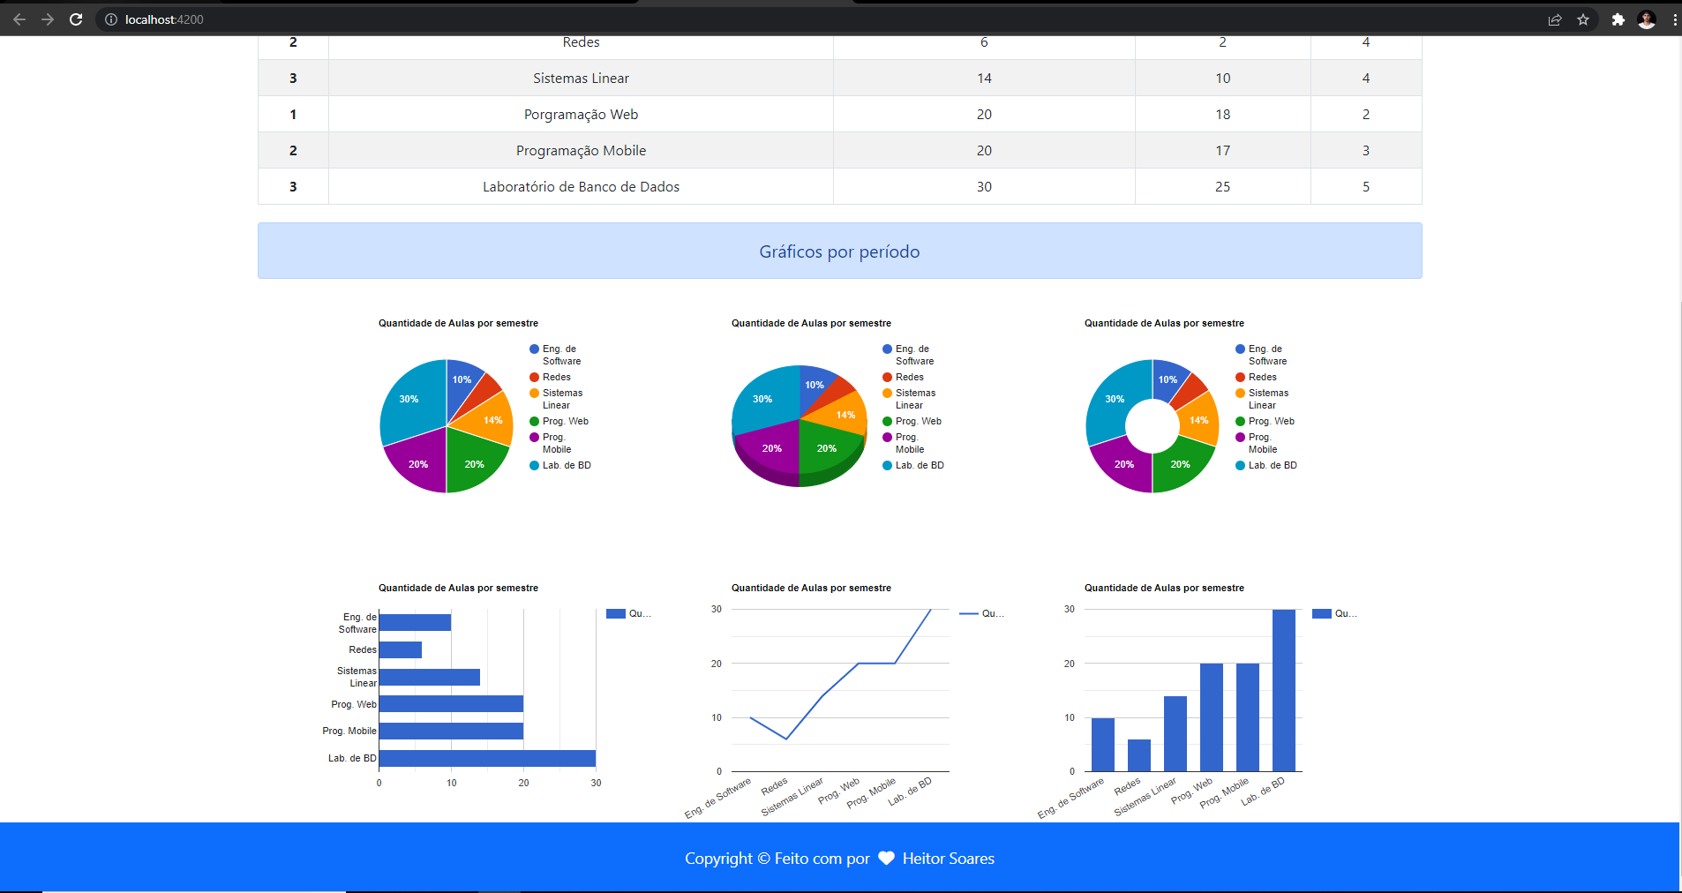The width and height of the screenshot is (1682, 893).
Task: Click the Porgramação Web table cell
Action: pyautogui.click(x=581, y=114)
